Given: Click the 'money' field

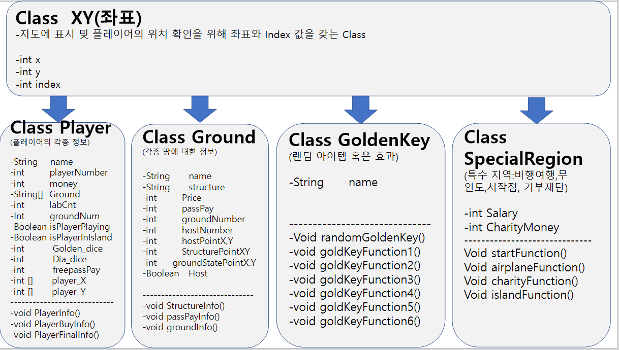Looking at the screenshot, I should point(64,184).
